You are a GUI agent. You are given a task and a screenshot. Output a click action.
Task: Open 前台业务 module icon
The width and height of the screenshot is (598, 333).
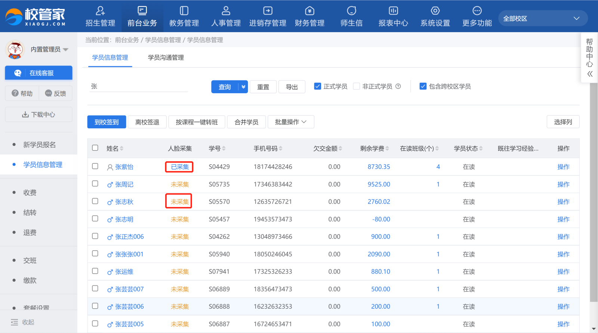point(142,10)
